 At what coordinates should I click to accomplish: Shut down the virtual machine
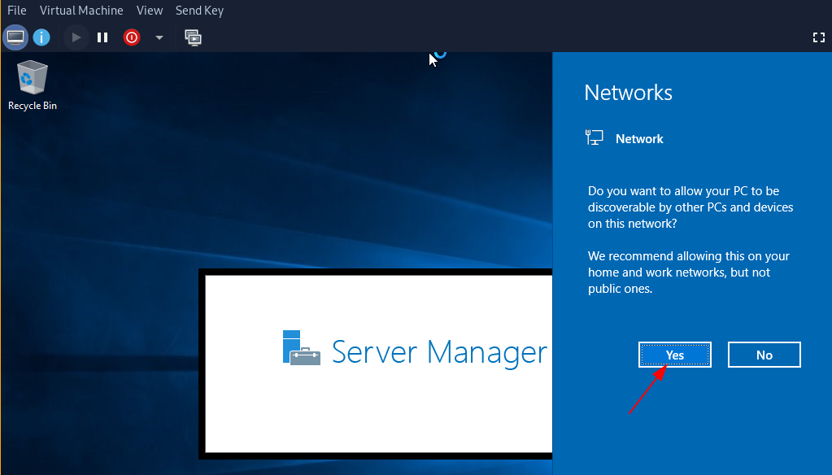(132, 37)
